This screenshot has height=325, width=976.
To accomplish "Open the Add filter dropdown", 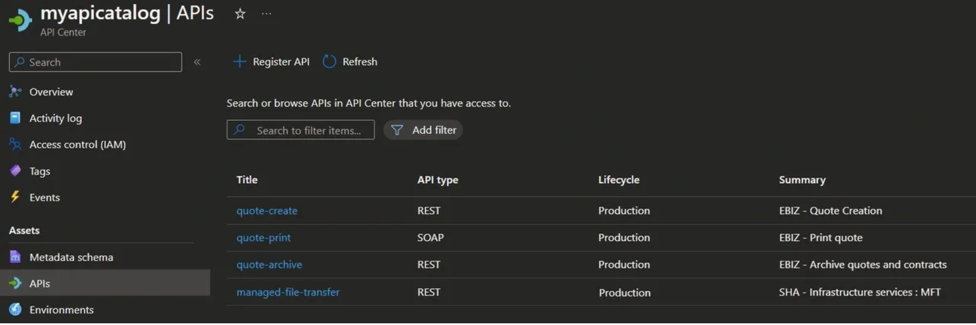I will (423, 130).
